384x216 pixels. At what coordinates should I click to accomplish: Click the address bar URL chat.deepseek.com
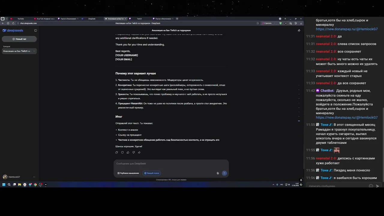tap(28, 23)
